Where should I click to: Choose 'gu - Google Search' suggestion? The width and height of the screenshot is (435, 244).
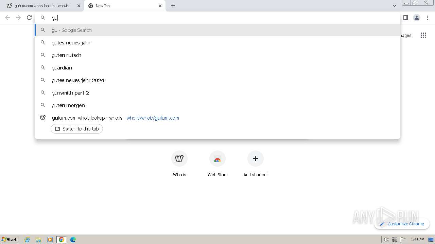pyautogui.click(x=217, y=30)
